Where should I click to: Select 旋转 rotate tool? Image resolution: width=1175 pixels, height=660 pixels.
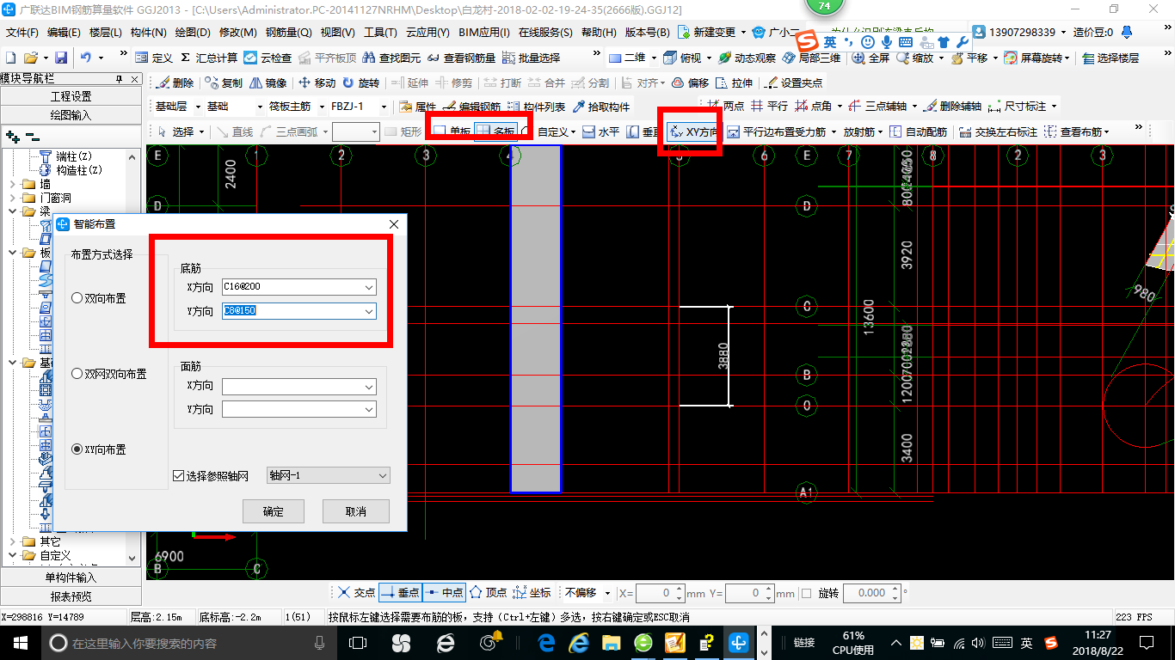point(360,83)
